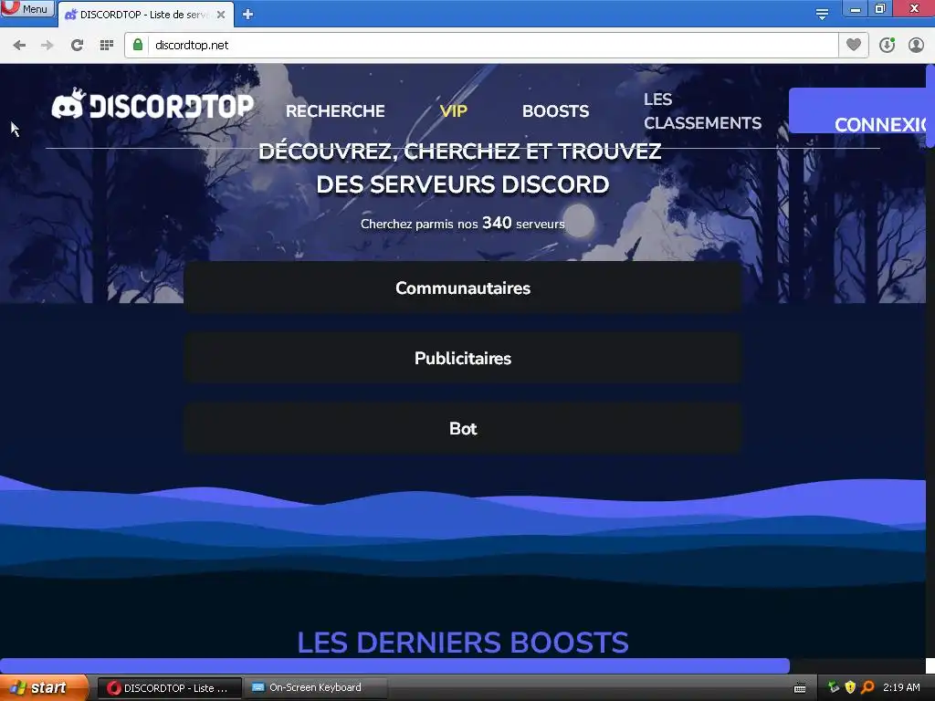The image size is (935, 701).
Task: Open the Opera Menu button
Action: pyautogui.click(x=27, y=8)
